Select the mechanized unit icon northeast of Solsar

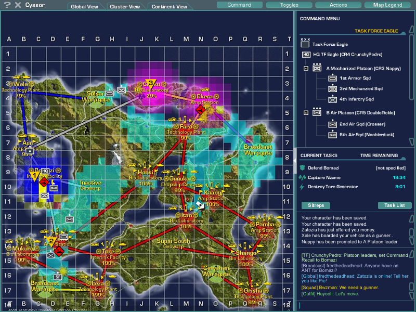[122, 90]
